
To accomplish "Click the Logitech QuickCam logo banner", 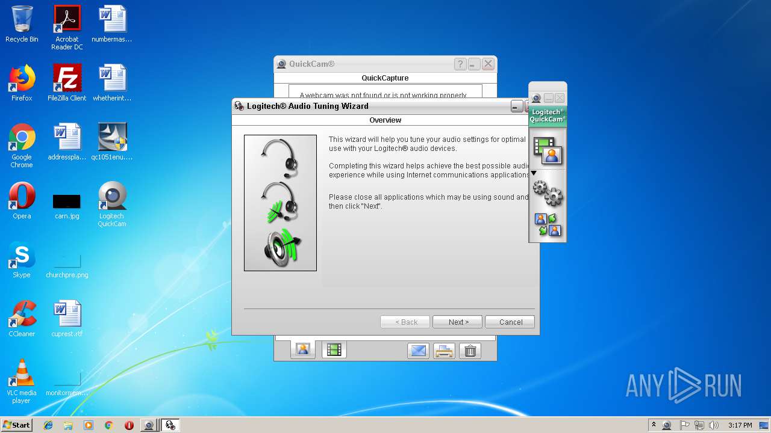I will 548,115.
